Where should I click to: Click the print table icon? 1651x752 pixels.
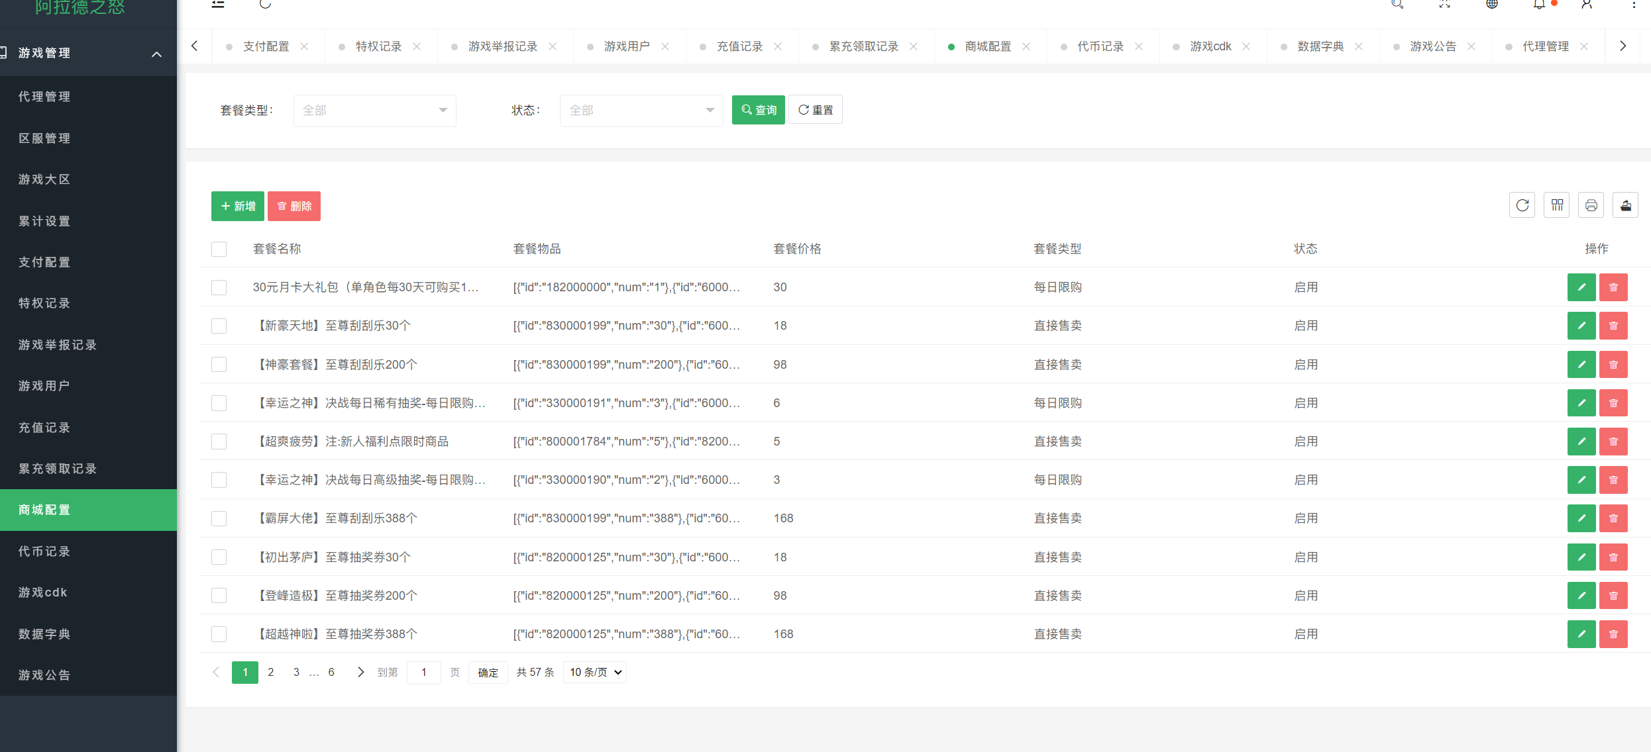coord(1591,205)
